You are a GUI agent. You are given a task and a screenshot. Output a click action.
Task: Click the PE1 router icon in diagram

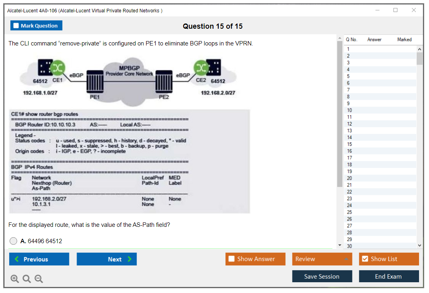(95, 81)
